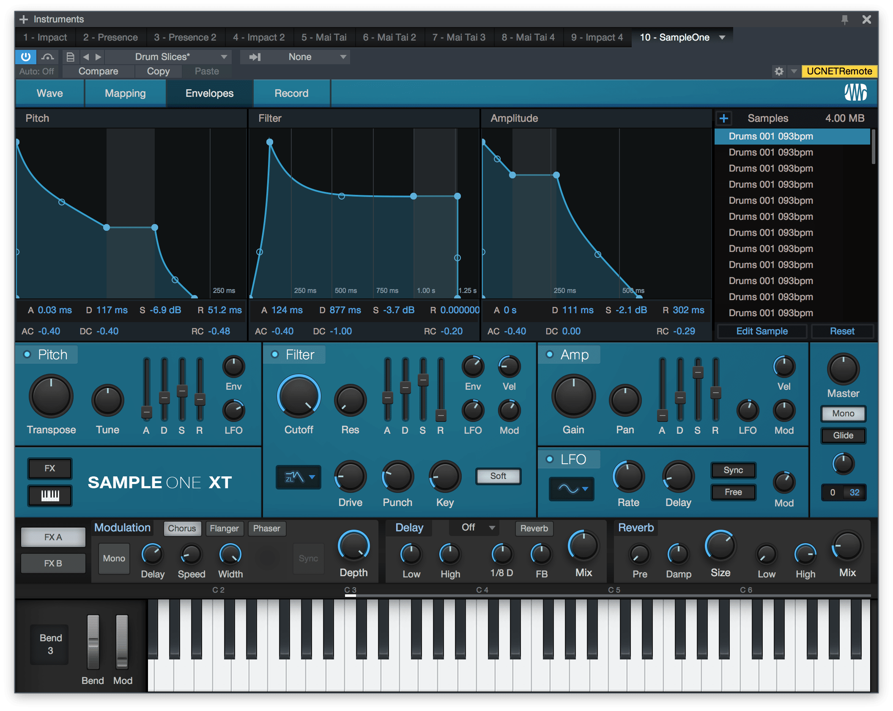The height and width of the screenshot is (711, 893).
Task: Click the Bend range value 3
Action: click(50, 651)
